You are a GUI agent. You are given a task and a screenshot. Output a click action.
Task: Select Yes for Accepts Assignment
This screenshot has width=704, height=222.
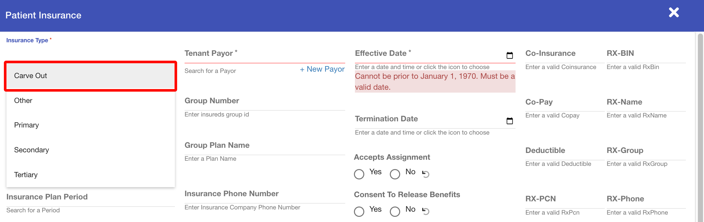[x=359, y=174]
